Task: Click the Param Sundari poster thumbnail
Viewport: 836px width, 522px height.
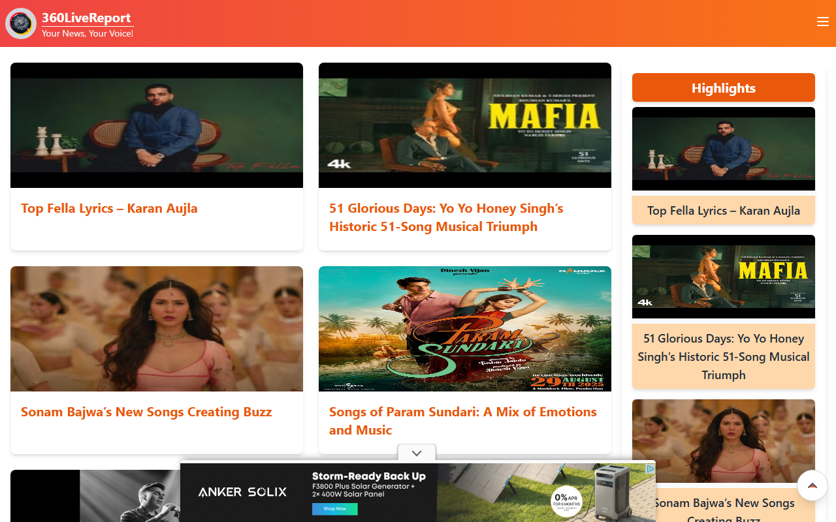Action: (x=465, y=329)
